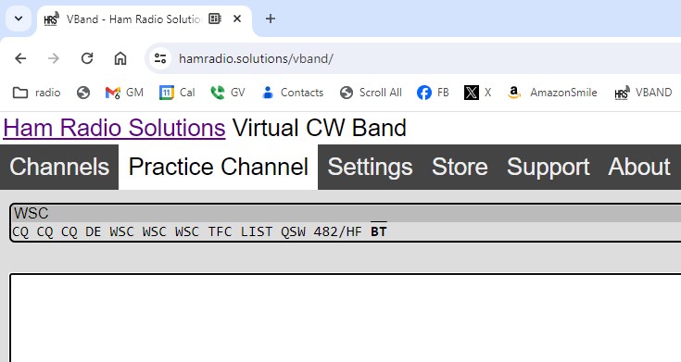The image size is (681, 362).
Task: Click the hamradio.solutions/vband/ address bar
Action: coord(412,58)
